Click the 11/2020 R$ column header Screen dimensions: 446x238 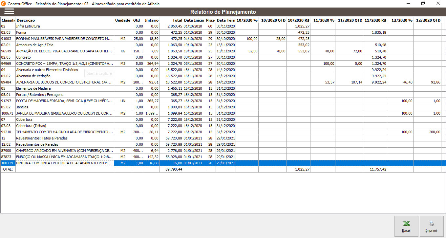tap(375, 20)
